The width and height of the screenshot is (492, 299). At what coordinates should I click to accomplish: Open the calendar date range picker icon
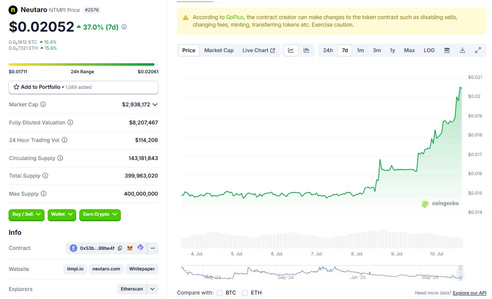447,50
